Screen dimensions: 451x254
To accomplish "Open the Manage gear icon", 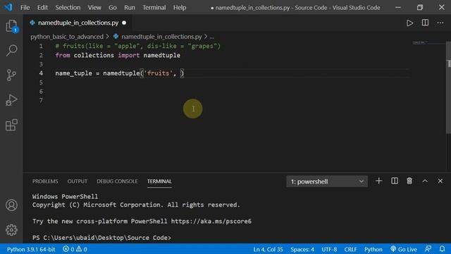I will (11, 230).
